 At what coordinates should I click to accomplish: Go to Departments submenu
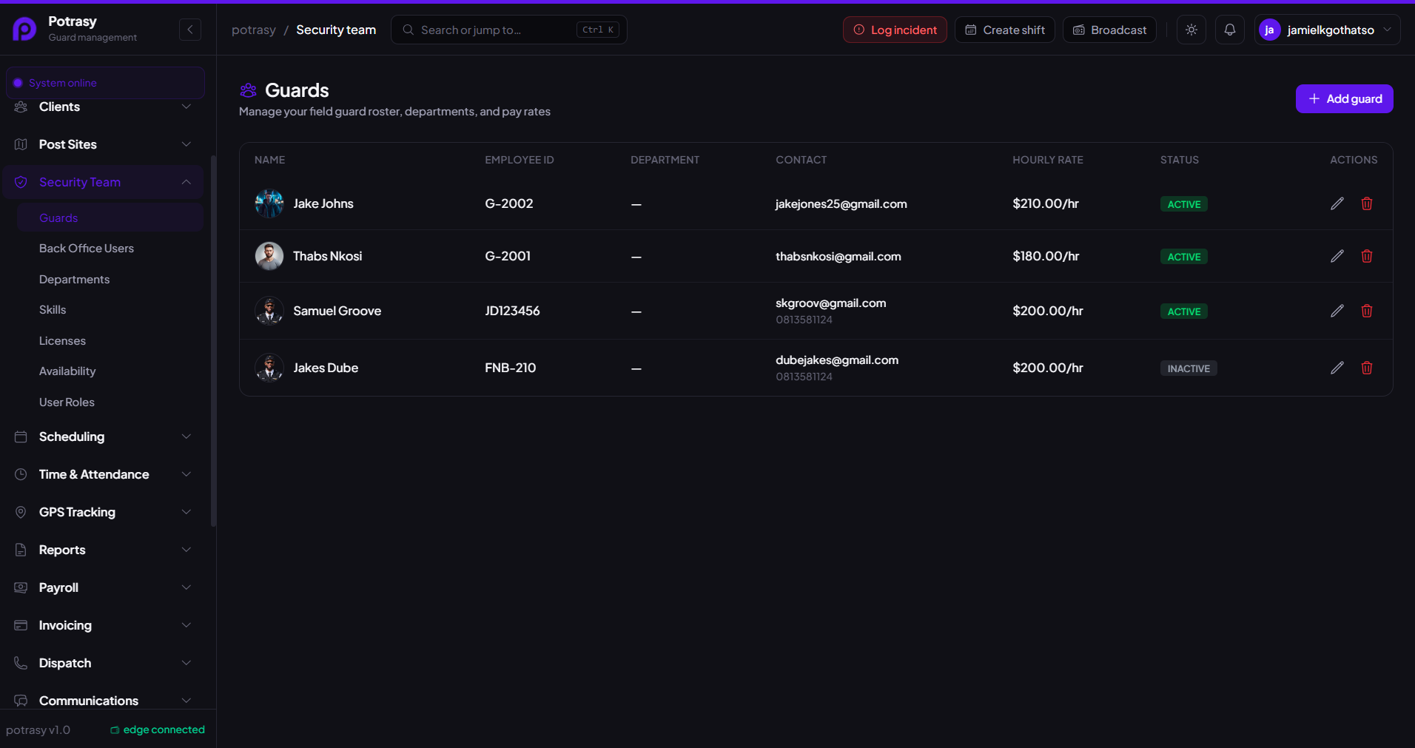110,280
